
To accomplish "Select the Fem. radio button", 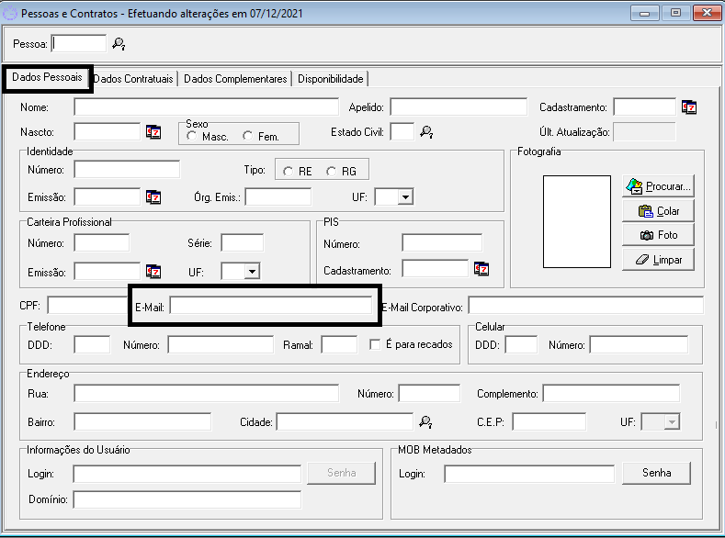I will pos(248,137).
